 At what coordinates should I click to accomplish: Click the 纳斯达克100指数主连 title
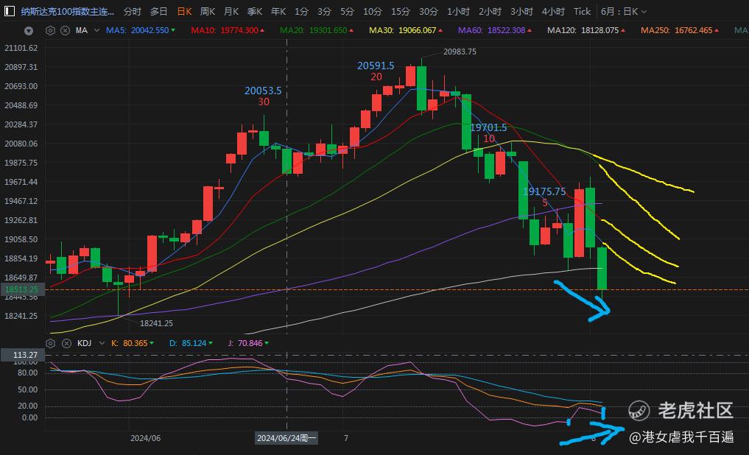67,12
